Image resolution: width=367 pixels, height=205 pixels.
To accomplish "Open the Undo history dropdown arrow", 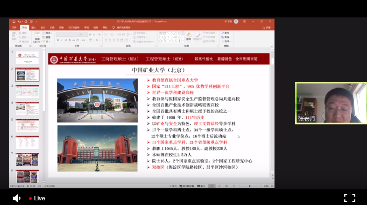I will coord(22,21).
